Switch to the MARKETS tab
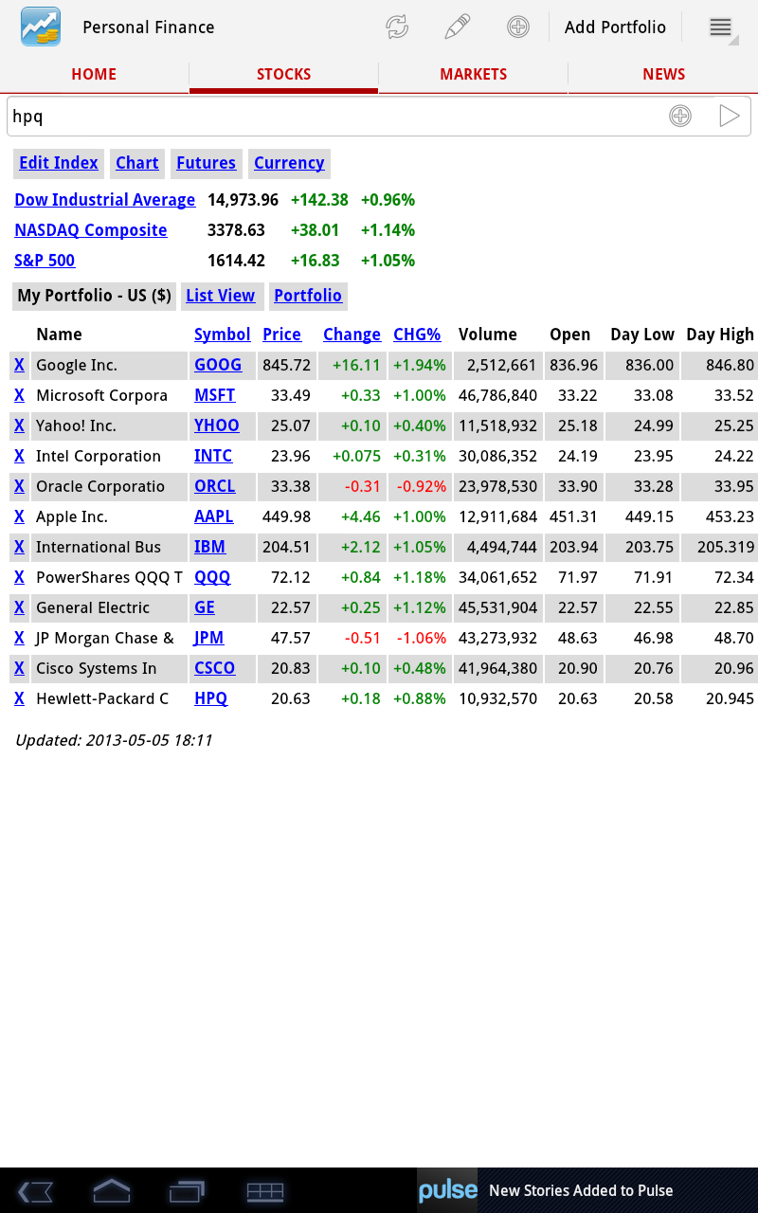This screenshot has height=1213, width=758. pos(473,74)
